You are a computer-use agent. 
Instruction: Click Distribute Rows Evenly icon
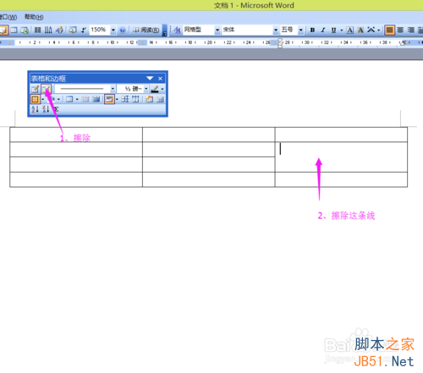pos(125,99)
